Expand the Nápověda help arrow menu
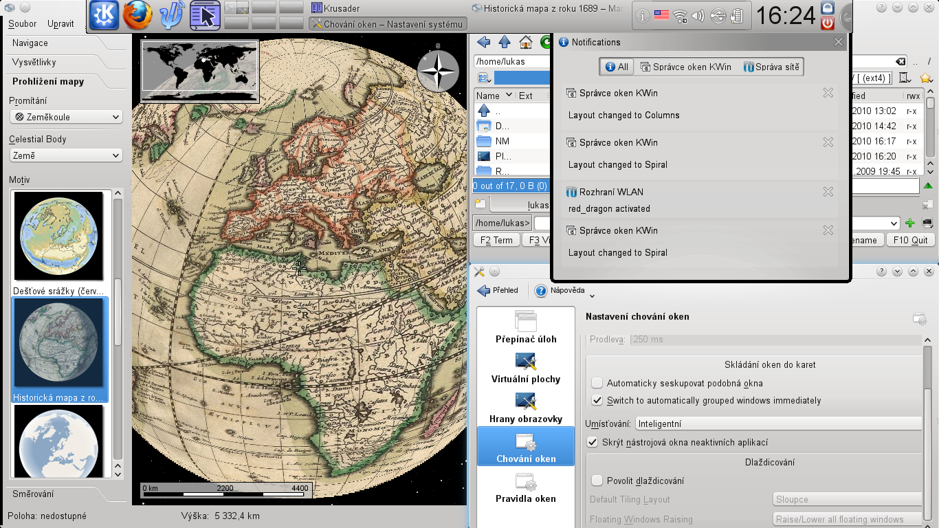Screen dimensions: 939x528 pos(592,296)
